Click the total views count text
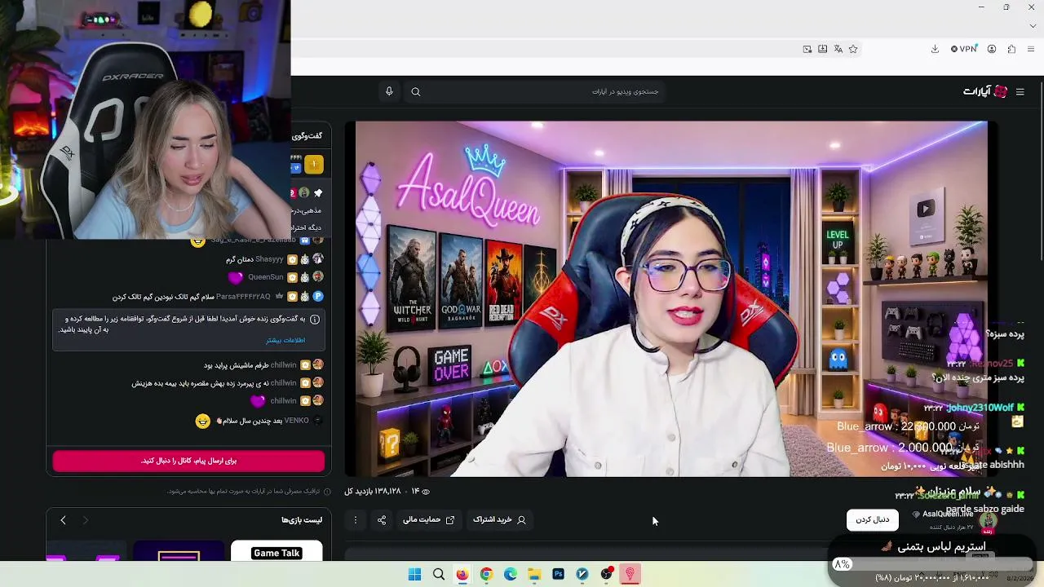 coord(373,492)
